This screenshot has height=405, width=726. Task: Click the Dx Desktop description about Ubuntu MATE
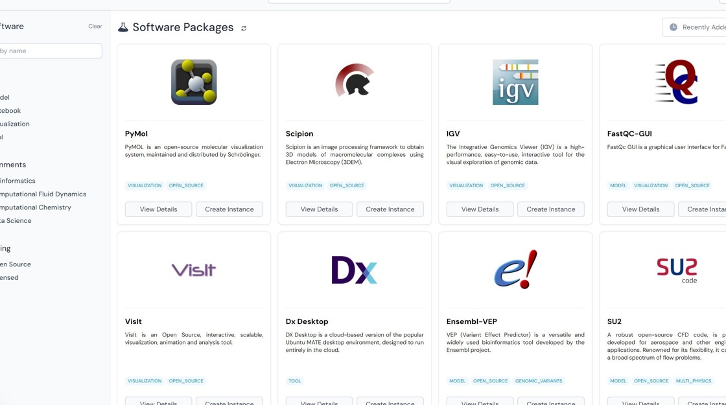tap(355, 343)
